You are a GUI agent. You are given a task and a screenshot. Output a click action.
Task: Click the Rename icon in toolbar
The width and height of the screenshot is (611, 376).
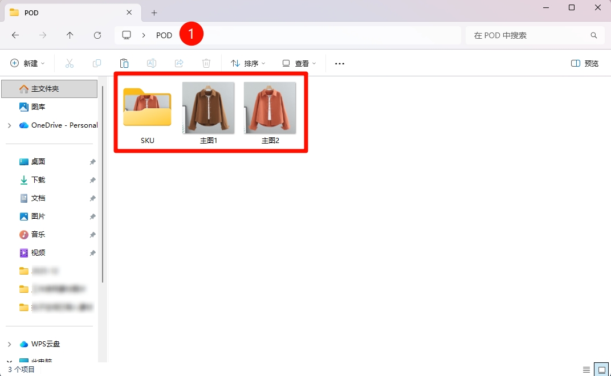[x=152, y=63]
